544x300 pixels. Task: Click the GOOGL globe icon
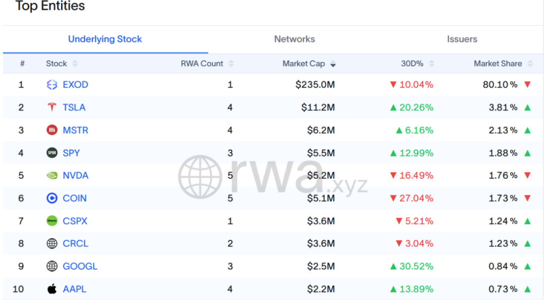coord(52,266)
